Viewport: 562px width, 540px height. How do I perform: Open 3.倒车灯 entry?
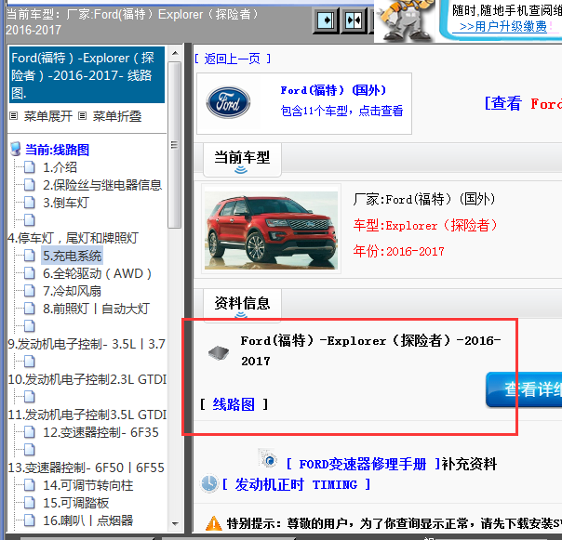(x=65, y=203)
